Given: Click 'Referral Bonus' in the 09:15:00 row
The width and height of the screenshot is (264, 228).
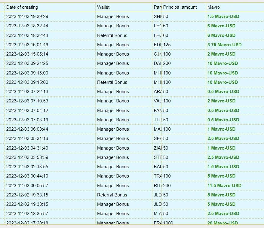Looking at the screenshot, I should click(x=112, y=82).
